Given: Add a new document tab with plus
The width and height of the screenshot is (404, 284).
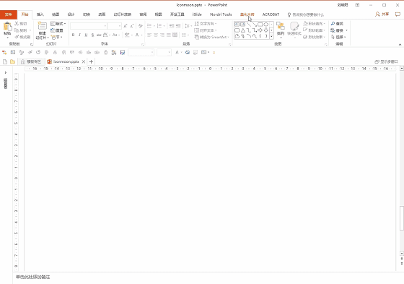Looking at the screenshot, I should (x=91, y=61).
